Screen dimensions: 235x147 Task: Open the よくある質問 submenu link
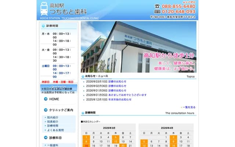pos(55,130)
